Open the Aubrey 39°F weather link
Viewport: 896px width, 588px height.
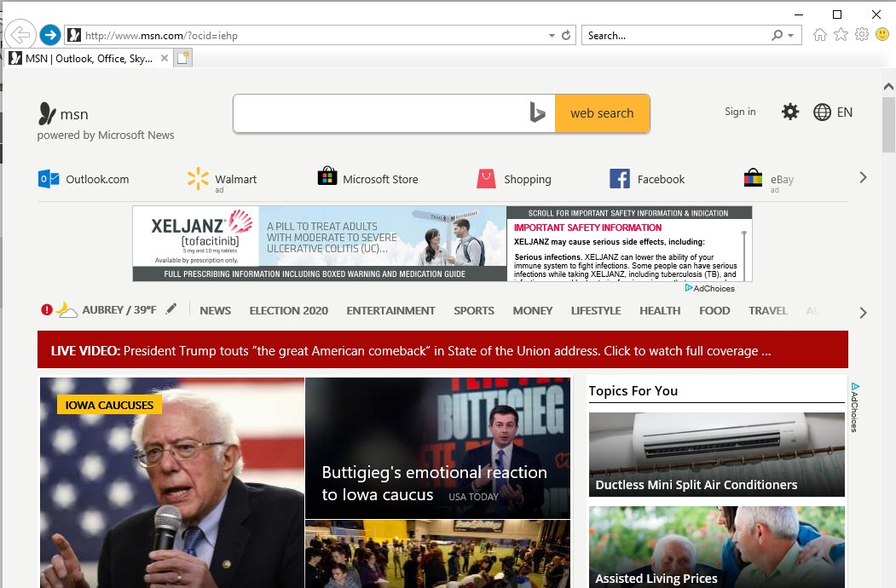coord(119,309)
